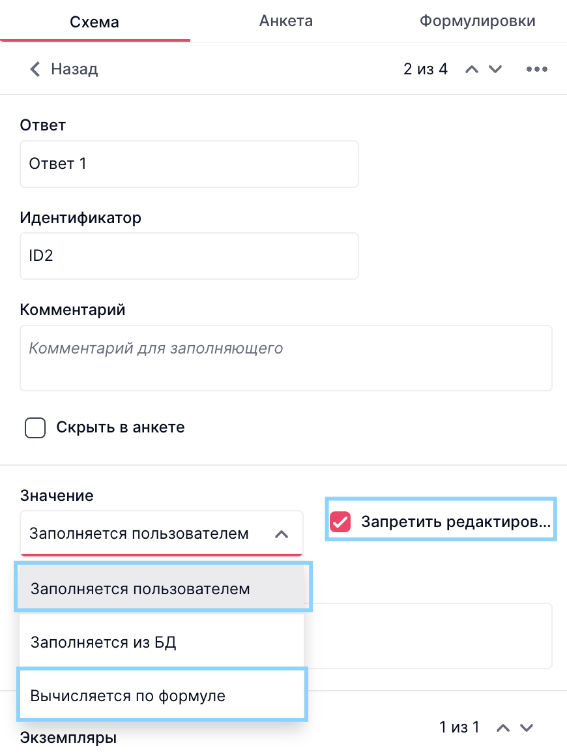Open the three-dots more options menu
The width and height of the screenshot is (567, 754).
(536, 69)
